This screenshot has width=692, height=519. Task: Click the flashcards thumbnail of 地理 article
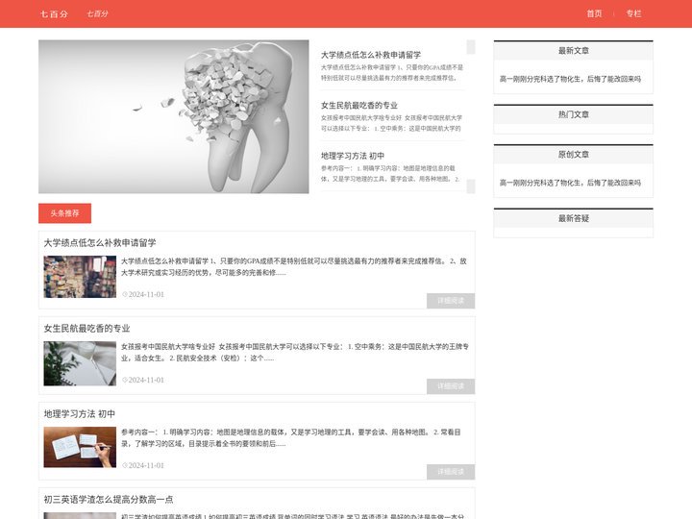(80, 447)
